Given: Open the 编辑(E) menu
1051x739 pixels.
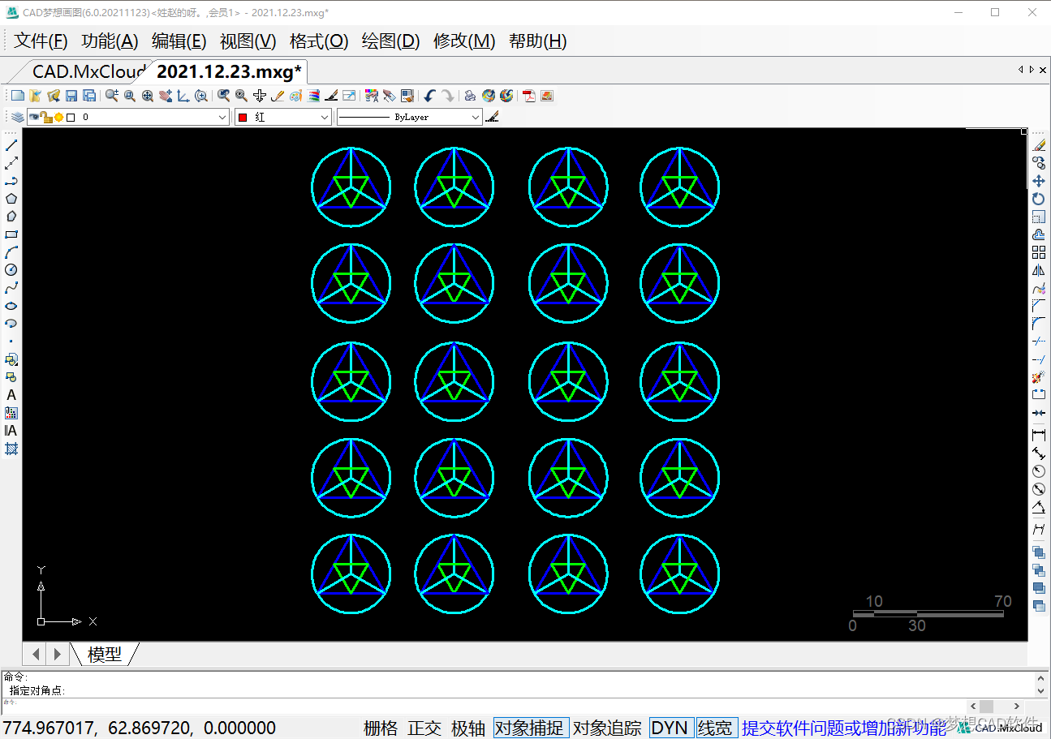Looking at the screenshot, I should point(179,41).
